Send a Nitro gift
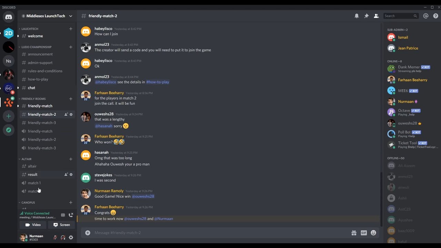Viewport: 441px width, 248px height. [354, 233]
